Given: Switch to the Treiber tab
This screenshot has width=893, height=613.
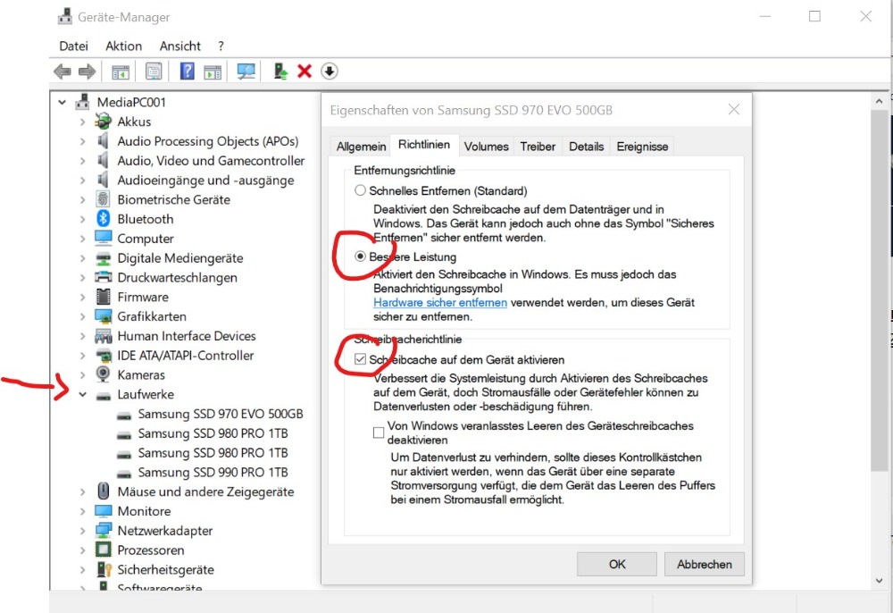Looking at the screenshot, I should [538, 147].
